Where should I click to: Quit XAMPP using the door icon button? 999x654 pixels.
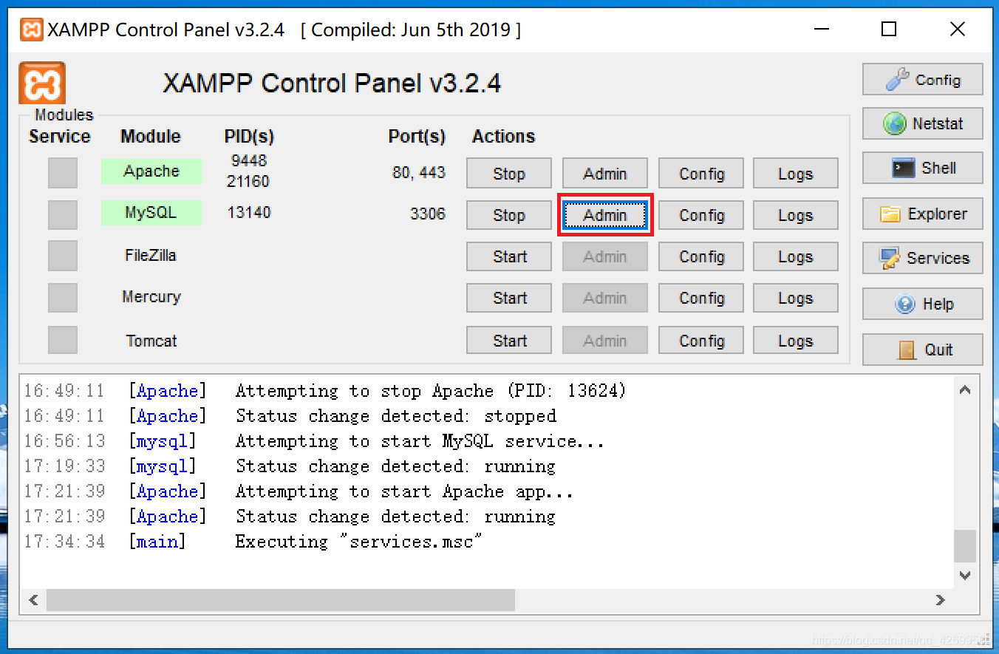click(923, 350)
